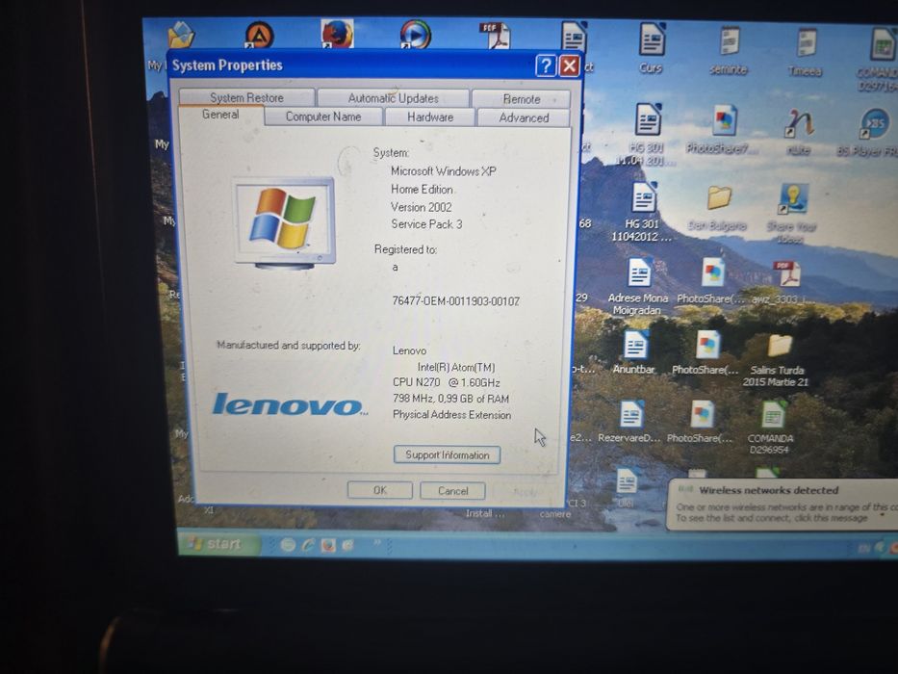The width and height of the screenshot is (898, 674).
Task: Click the Support Information button
Action: click(x=447, y=454)
